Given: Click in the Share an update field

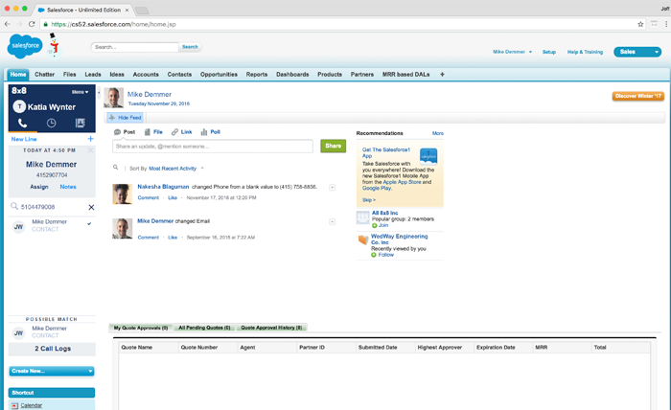Looking at the screenshot, I should pyautogui.click(x=213, y=147).
